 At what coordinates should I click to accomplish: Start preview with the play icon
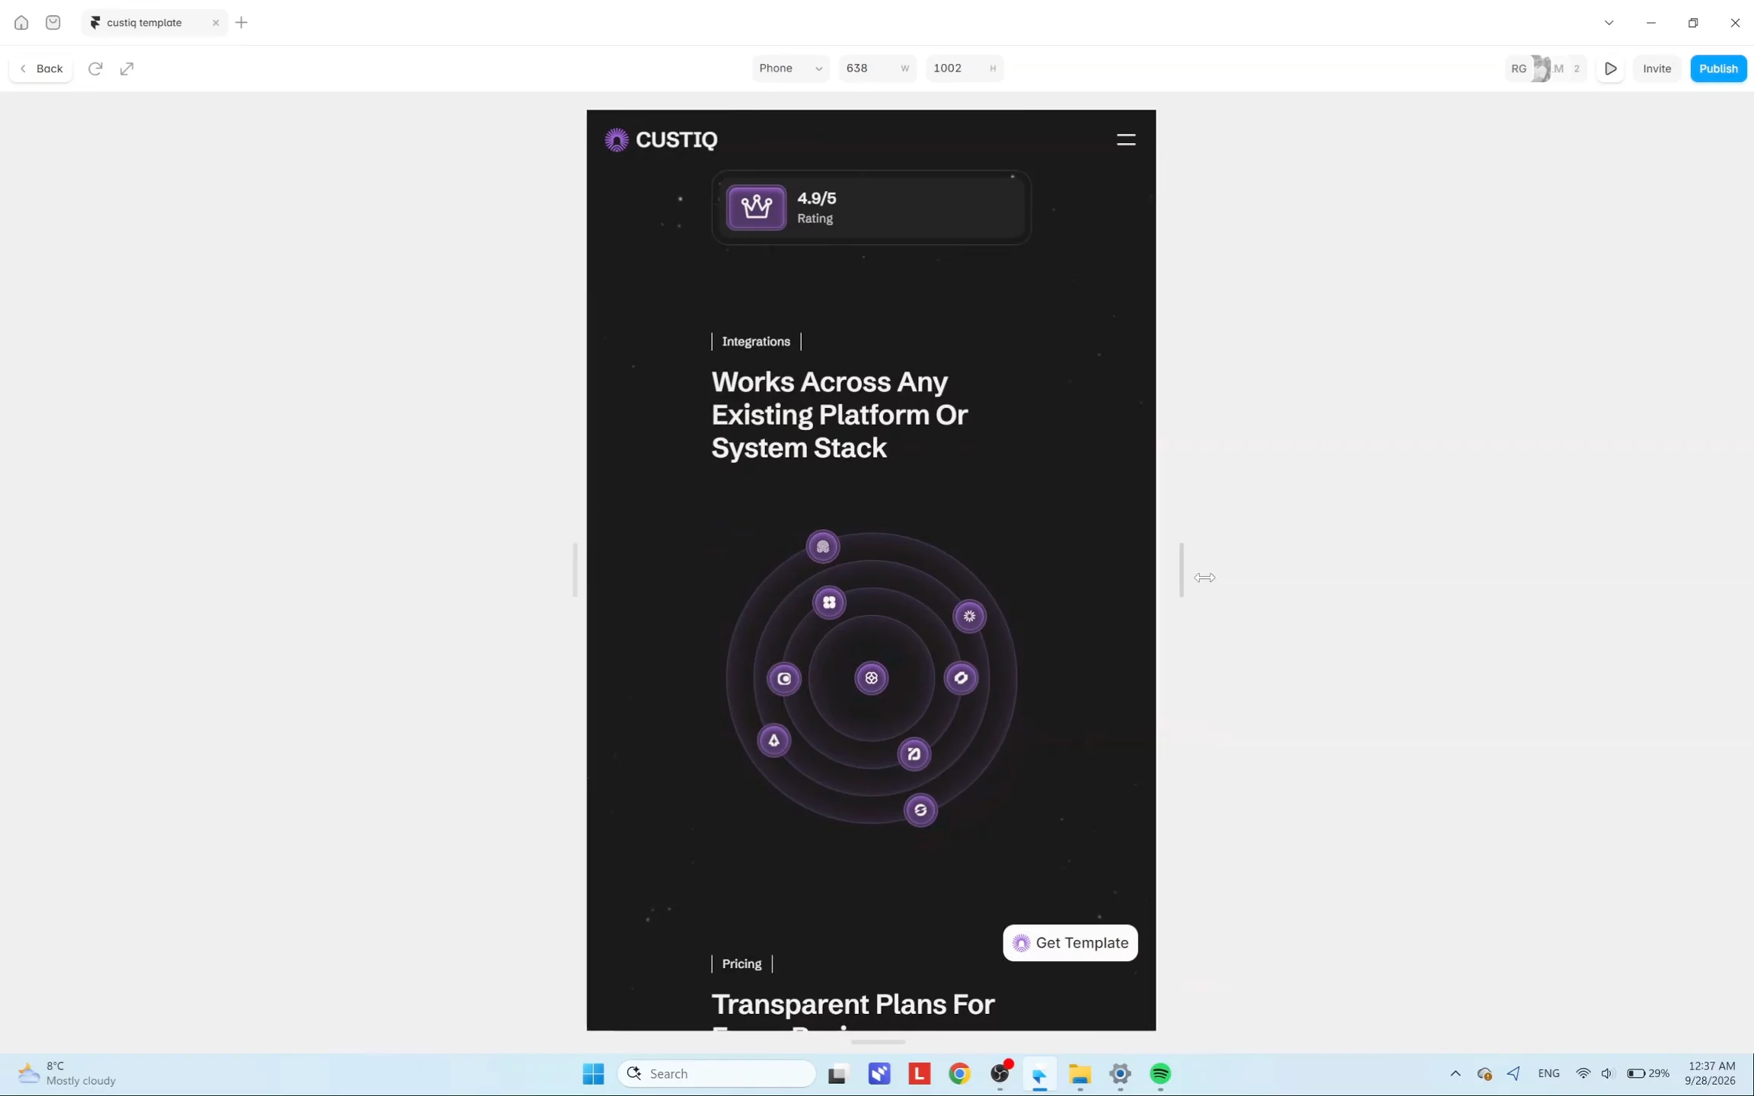[1610, 68]
